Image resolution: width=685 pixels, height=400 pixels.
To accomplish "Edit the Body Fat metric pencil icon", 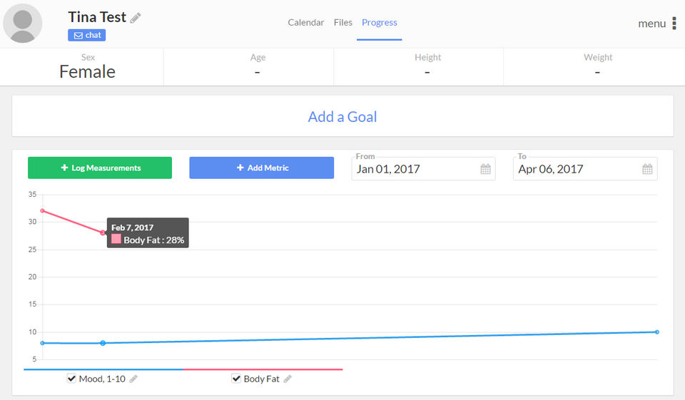I will [x=288, y=379].
